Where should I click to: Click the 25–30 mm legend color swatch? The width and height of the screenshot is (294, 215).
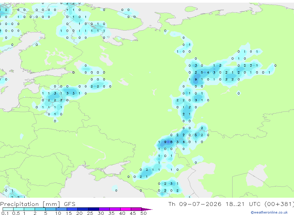[x=93, y=209]
